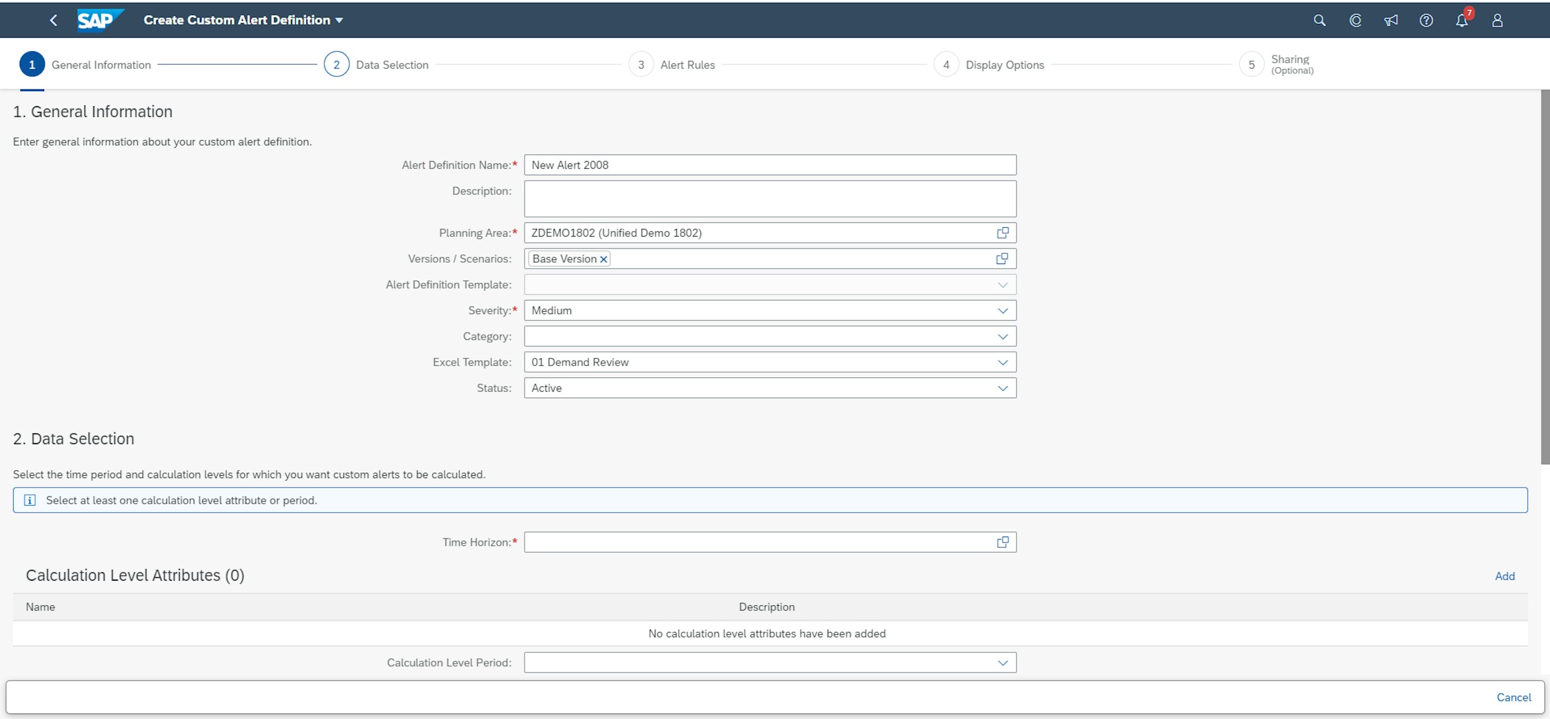1550x719 pixels.
Task: Click the megaphone announcements icon
Action: pyautogui.click(x=1391, y=20)
